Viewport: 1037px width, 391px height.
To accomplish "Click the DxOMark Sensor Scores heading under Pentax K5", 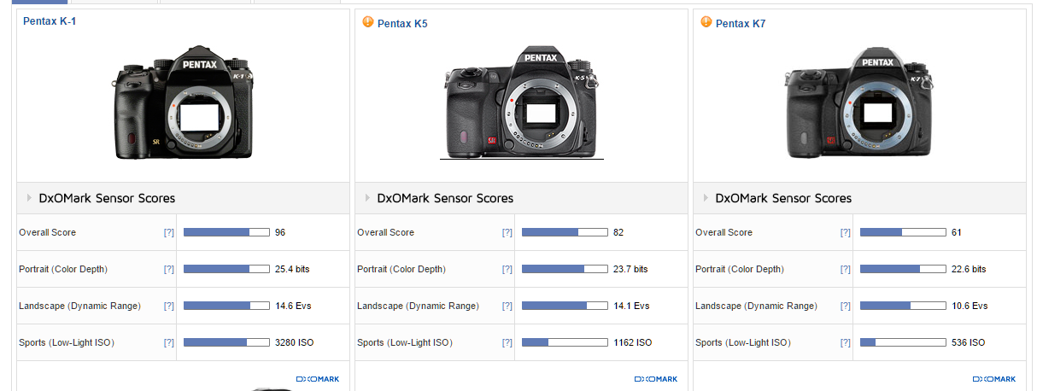I will 445,198.
